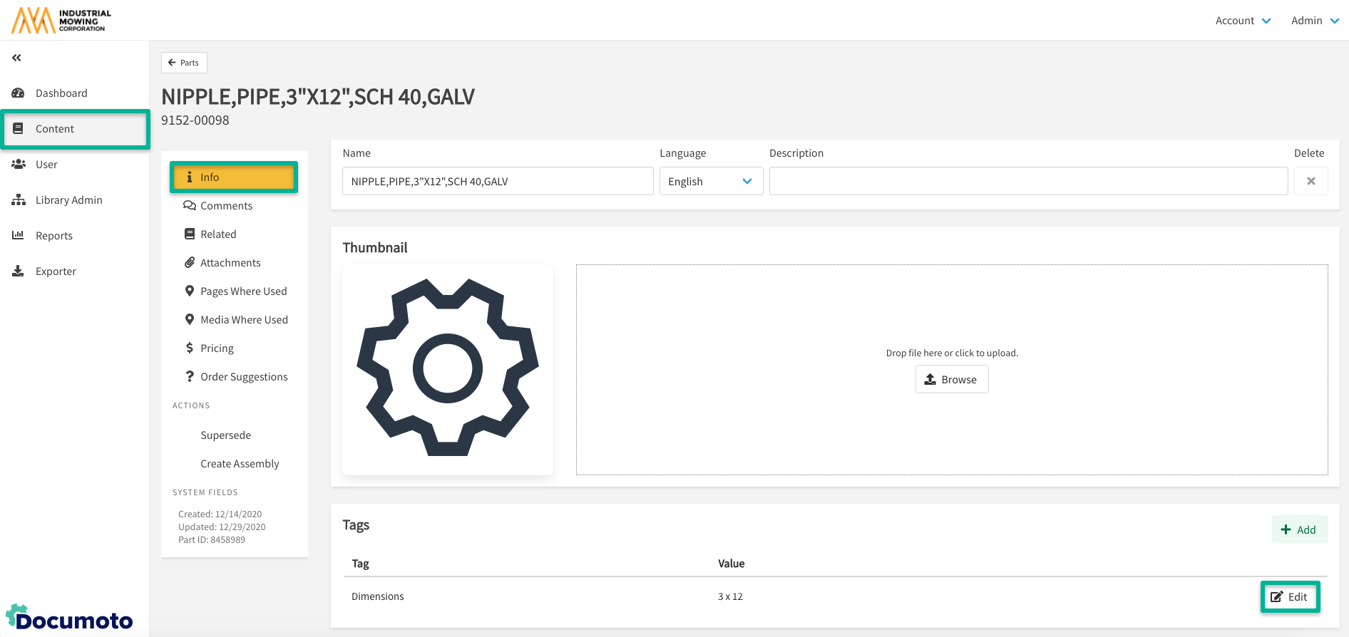This screenshot has height=637, width=1349.
Task: Click the Pricing dollar sign icon
Action: (190, 348)
